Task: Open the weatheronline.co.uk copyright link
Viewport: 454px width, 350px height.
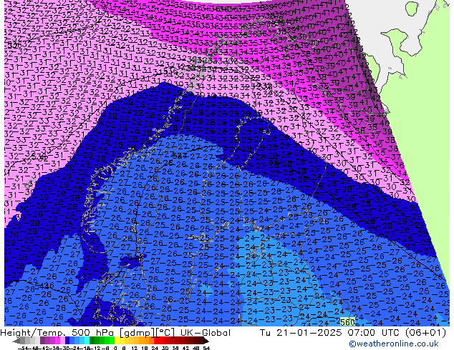Action: pyautogui.click(x=393, y=344)
